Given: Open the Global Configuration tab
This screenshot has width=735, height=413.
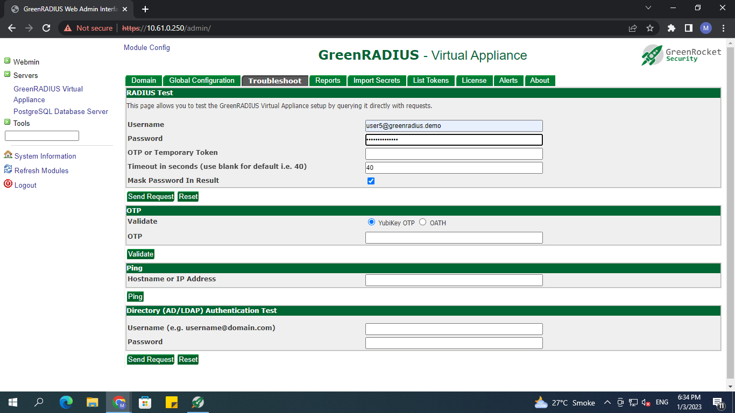Looking at the screenshot, I should point(202,81).
